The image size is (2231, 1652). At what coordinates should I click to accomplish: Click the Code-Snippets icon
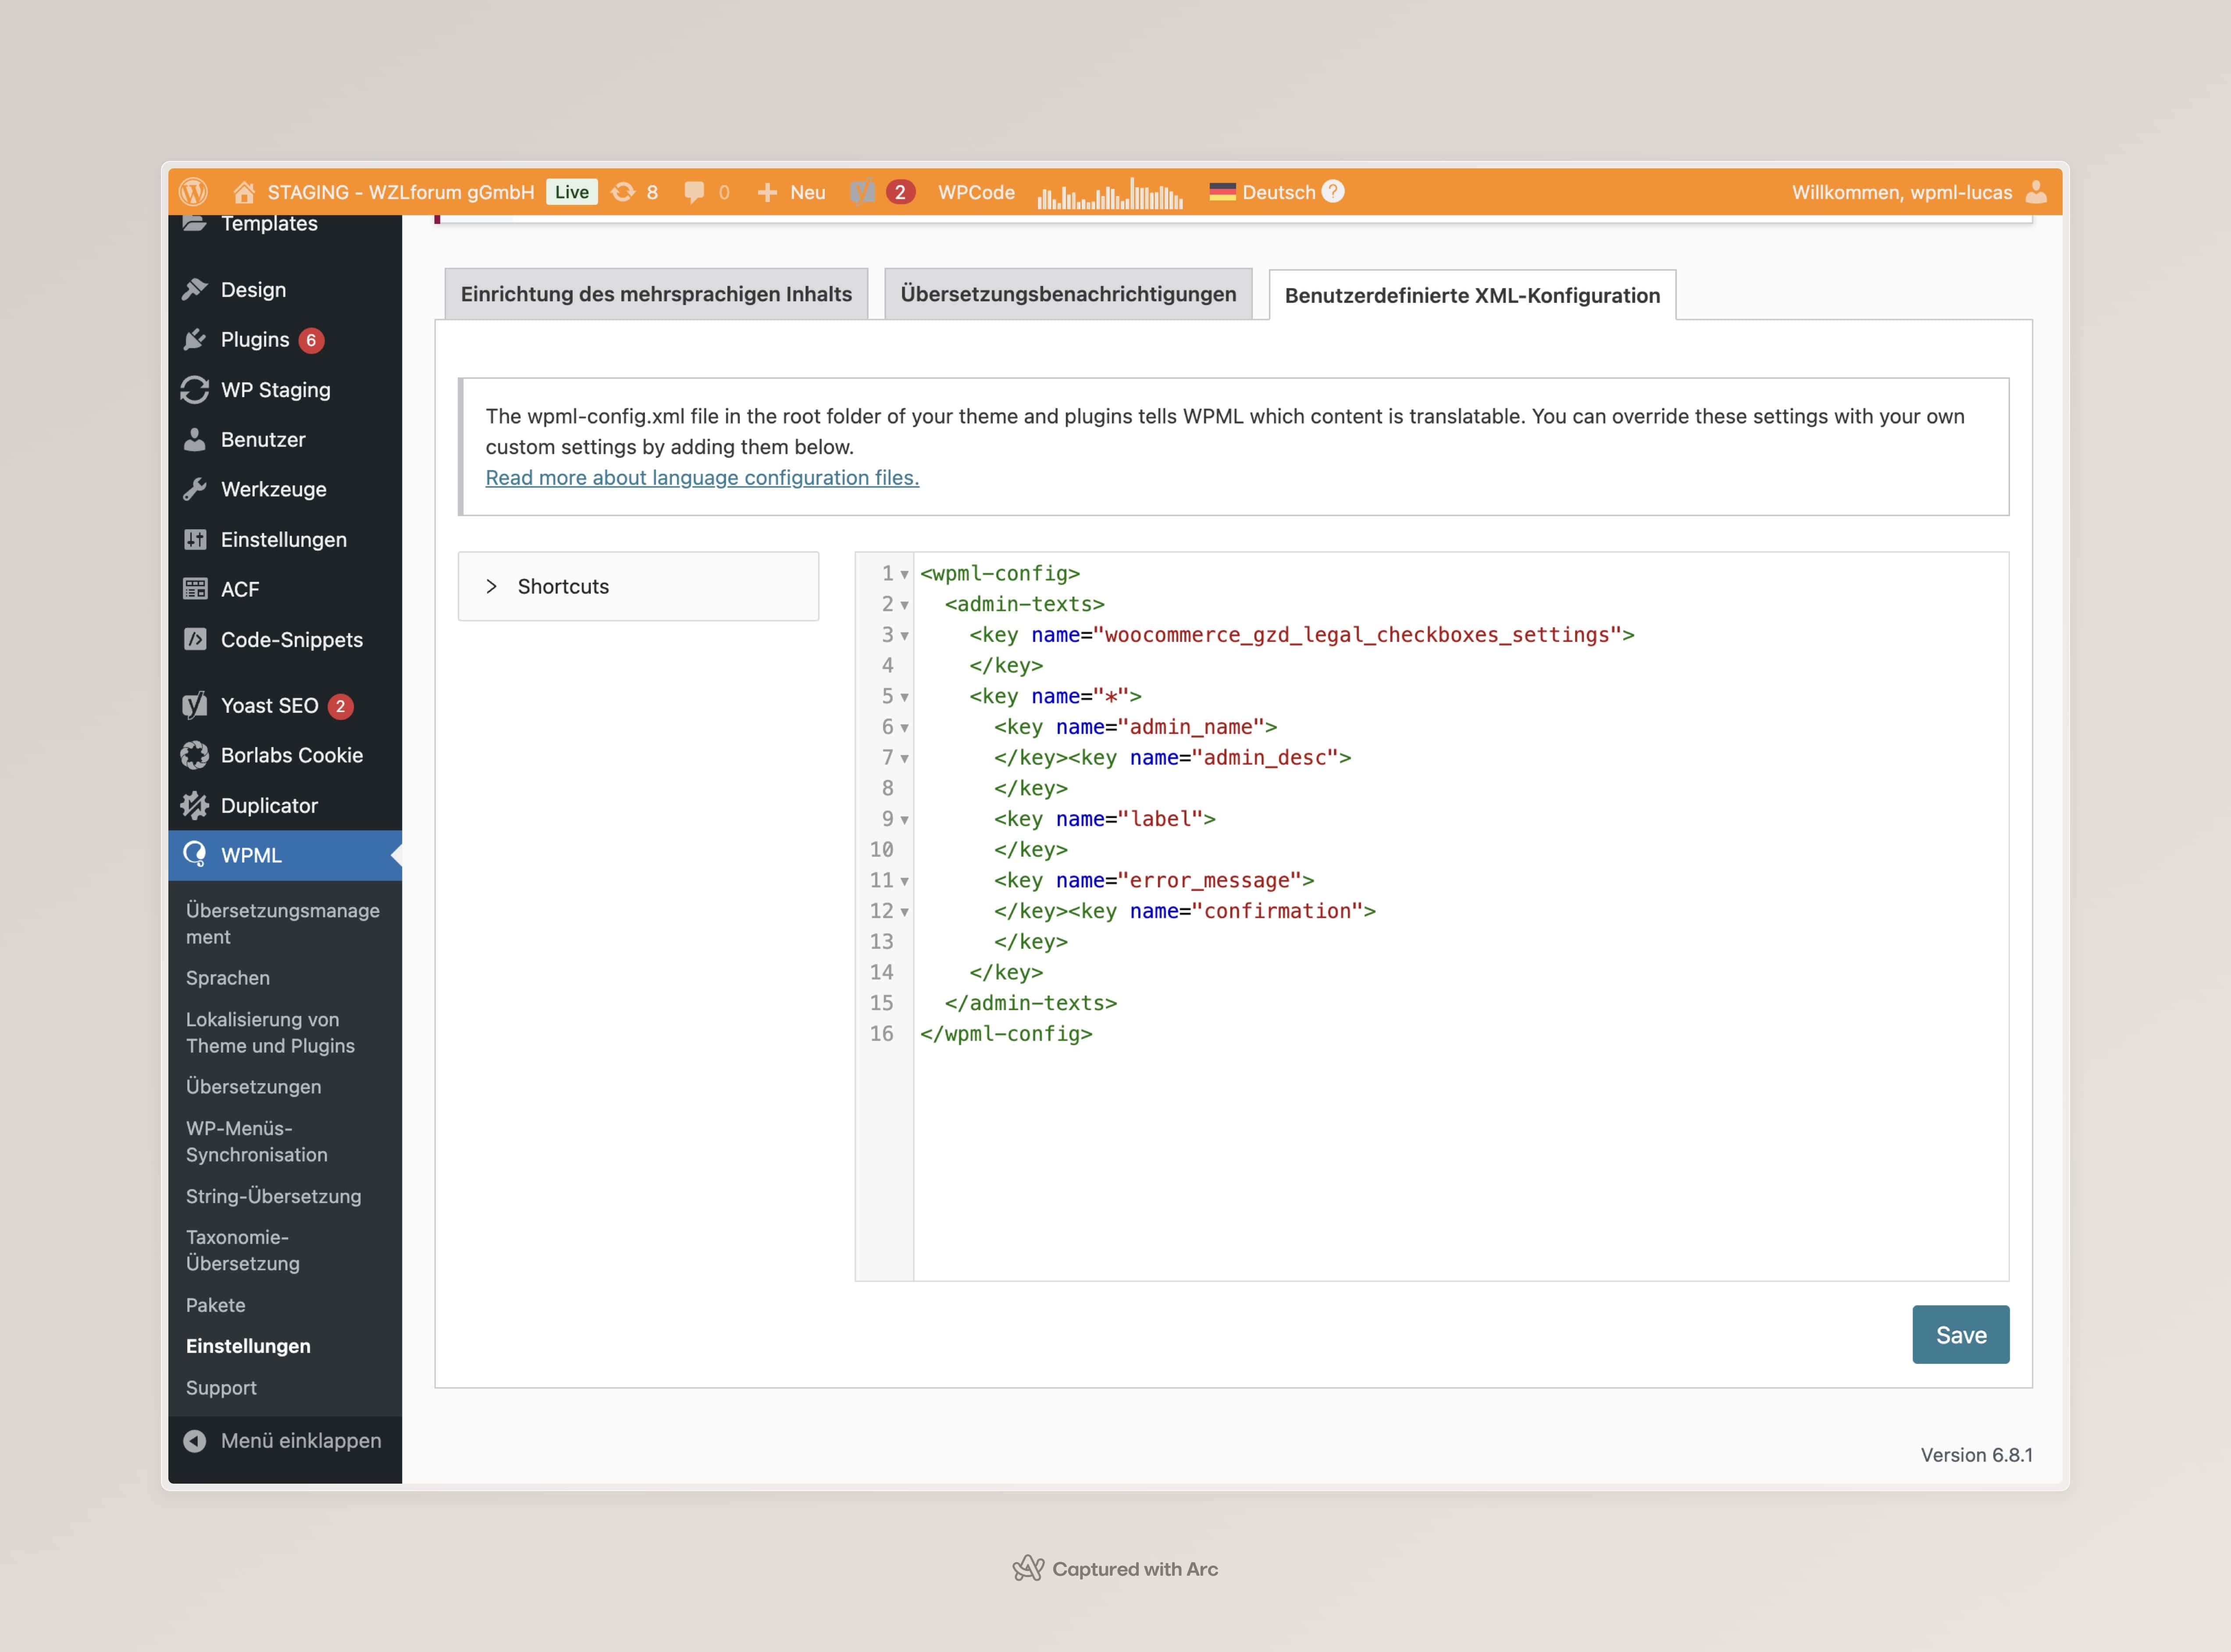tap(195, 639)
